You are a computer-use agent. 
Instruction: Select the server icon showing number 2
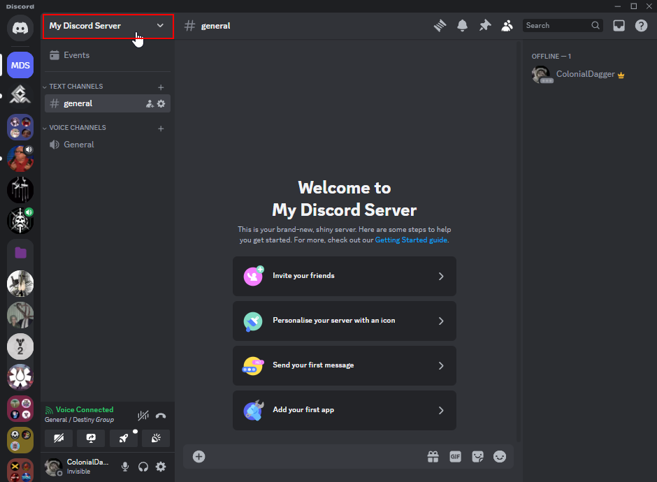(x=20, y=346)
